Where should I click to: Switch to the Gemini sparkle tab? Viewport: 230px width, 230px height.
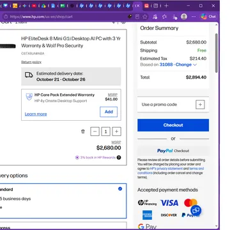click(24, 6)
